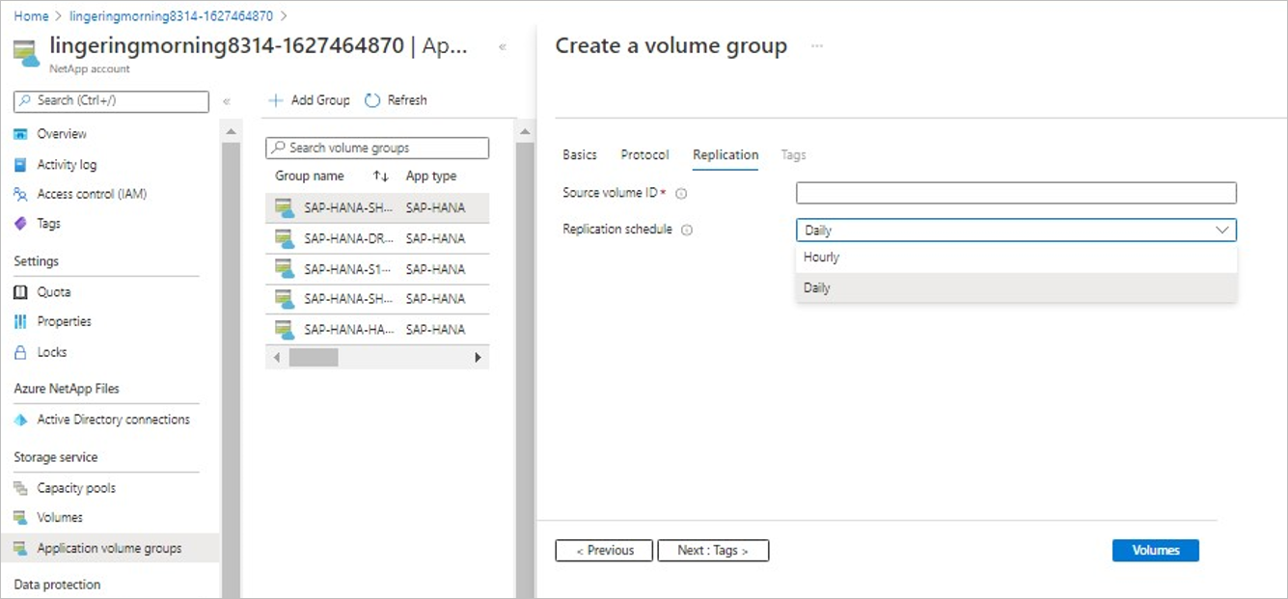Click the Active Directory connections icon
The width and height of the screenshot is (1288, 599).
[20, 420]
